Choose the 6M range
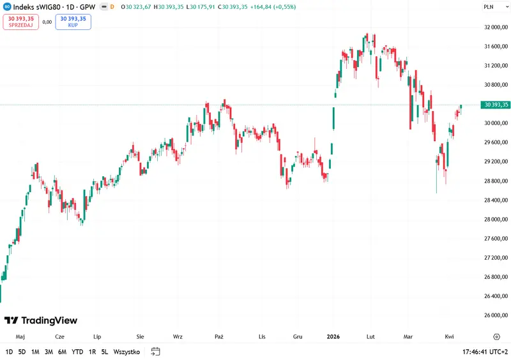This screenshot has height=360, width=511. coord(62,352)
